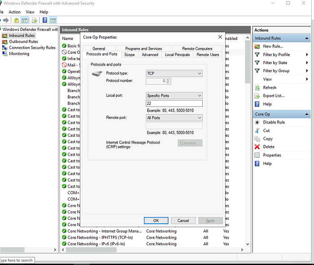Screen dimensions: 314x265
Task: Switch to Remote Computers tab
Action: pos(197,48)
